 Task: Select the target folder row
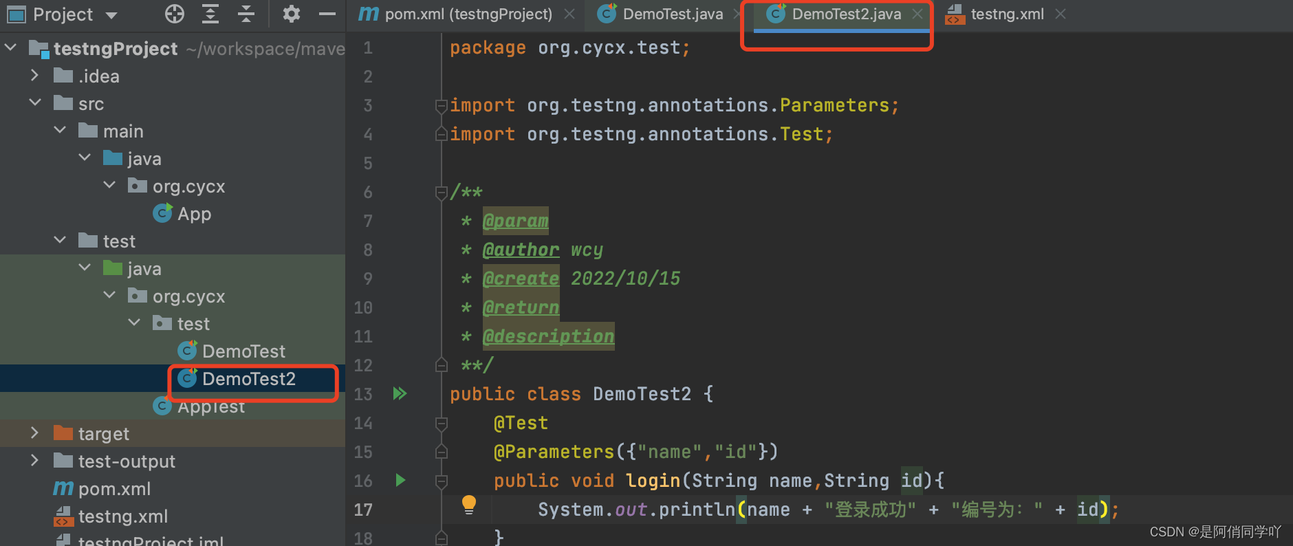[172, 433]
